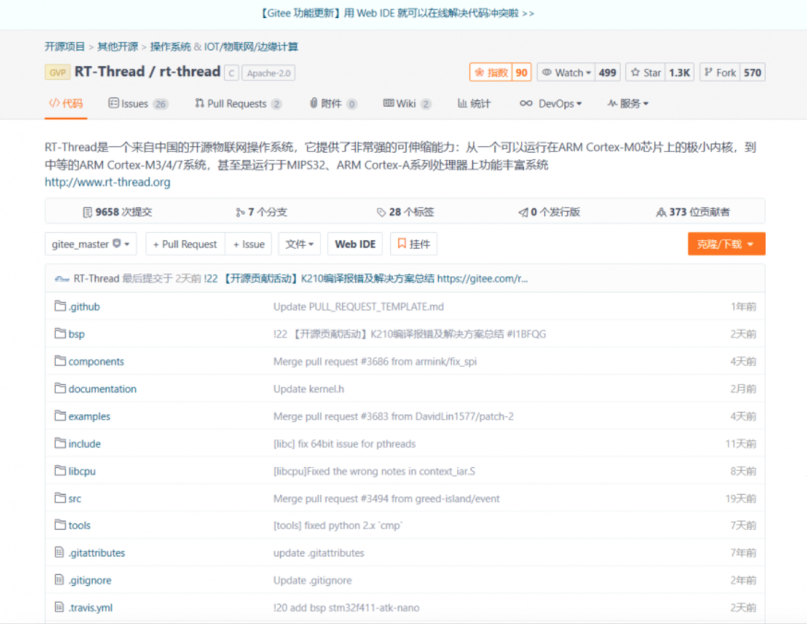Click the 开源项目 breadcrumb
The width and height of the screenshot is (807, 624).
coord(65,47)
